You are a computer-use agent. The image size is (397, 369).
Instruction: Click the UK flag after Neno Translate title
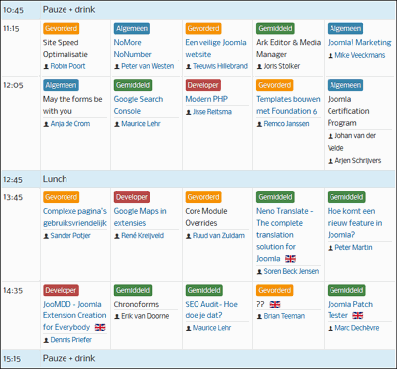coord(290,259)
